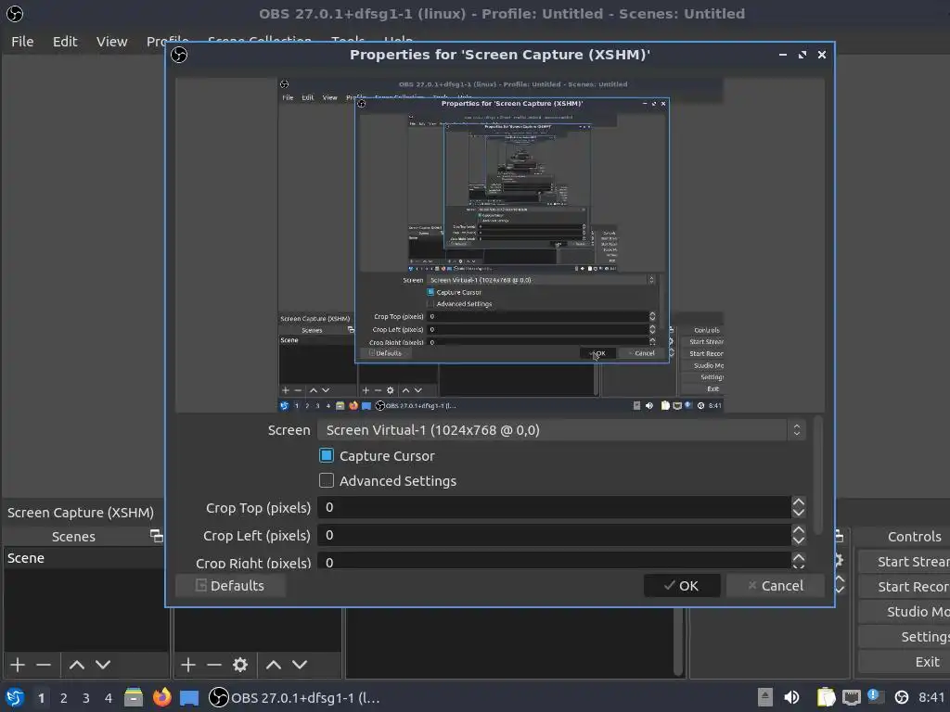Move the scene up in the Scenes list

tap(77, 665)
